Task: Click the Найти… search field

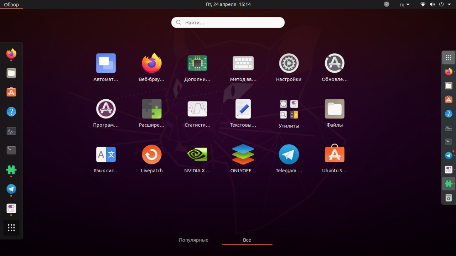Action: (228, 22)
